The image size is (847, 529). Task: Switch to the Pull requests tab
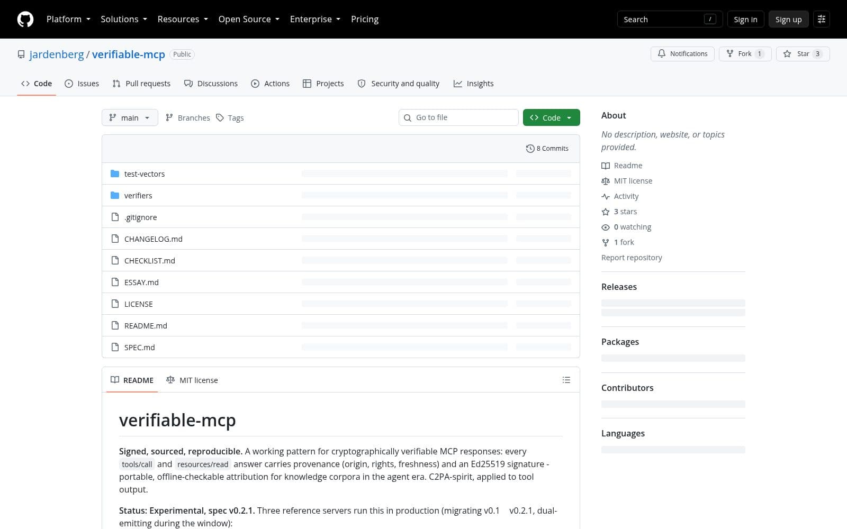pos(141,84)
